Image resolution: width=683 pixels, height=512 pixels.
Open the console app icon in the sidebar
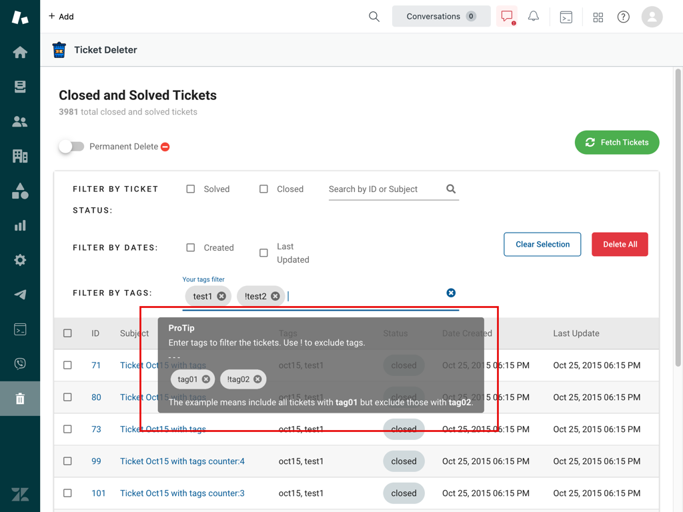(x=20, y=329)
